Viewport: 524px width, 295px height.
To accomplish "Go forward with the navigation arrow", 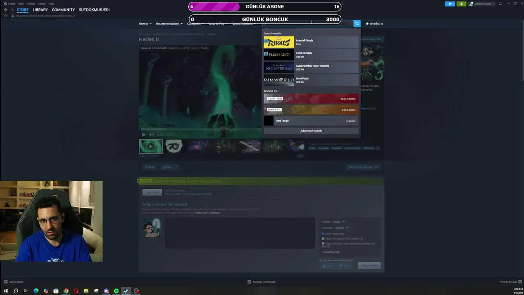I will 12,10.
